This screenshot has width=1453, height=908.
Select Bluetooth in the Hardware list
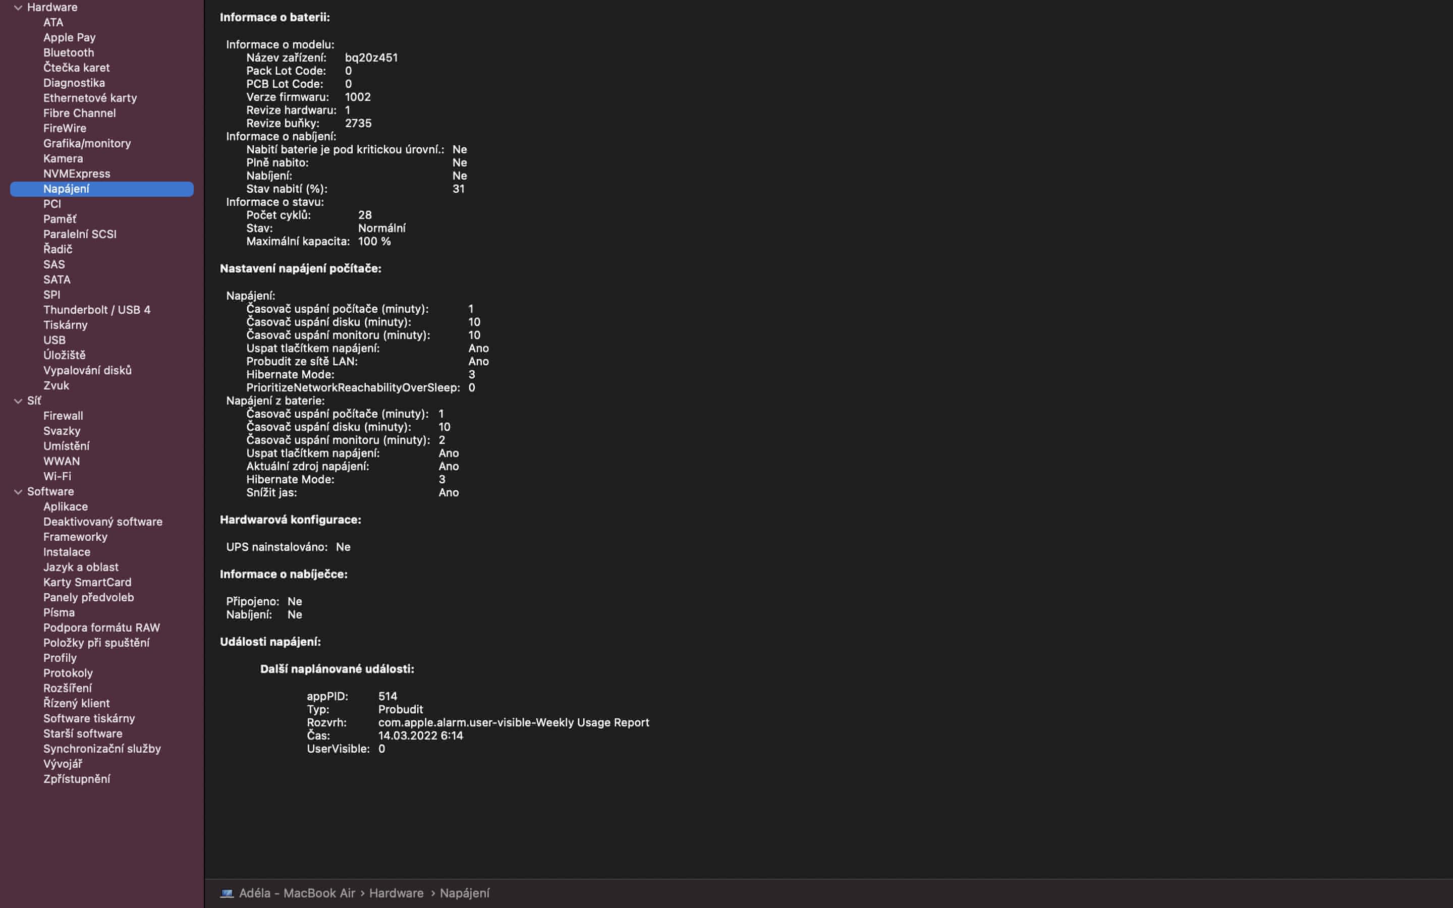point(69,53)
